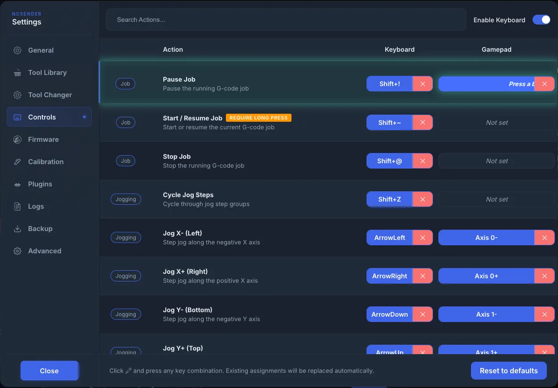Edit the ArrowDown keyboard shortcut
Viewport: 558px width, 388px height.
[x=390, y=314]
